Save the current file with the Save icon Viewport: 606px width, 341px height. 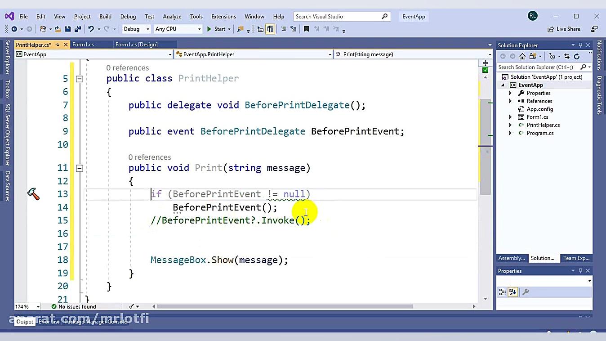[x=68, y=29]
